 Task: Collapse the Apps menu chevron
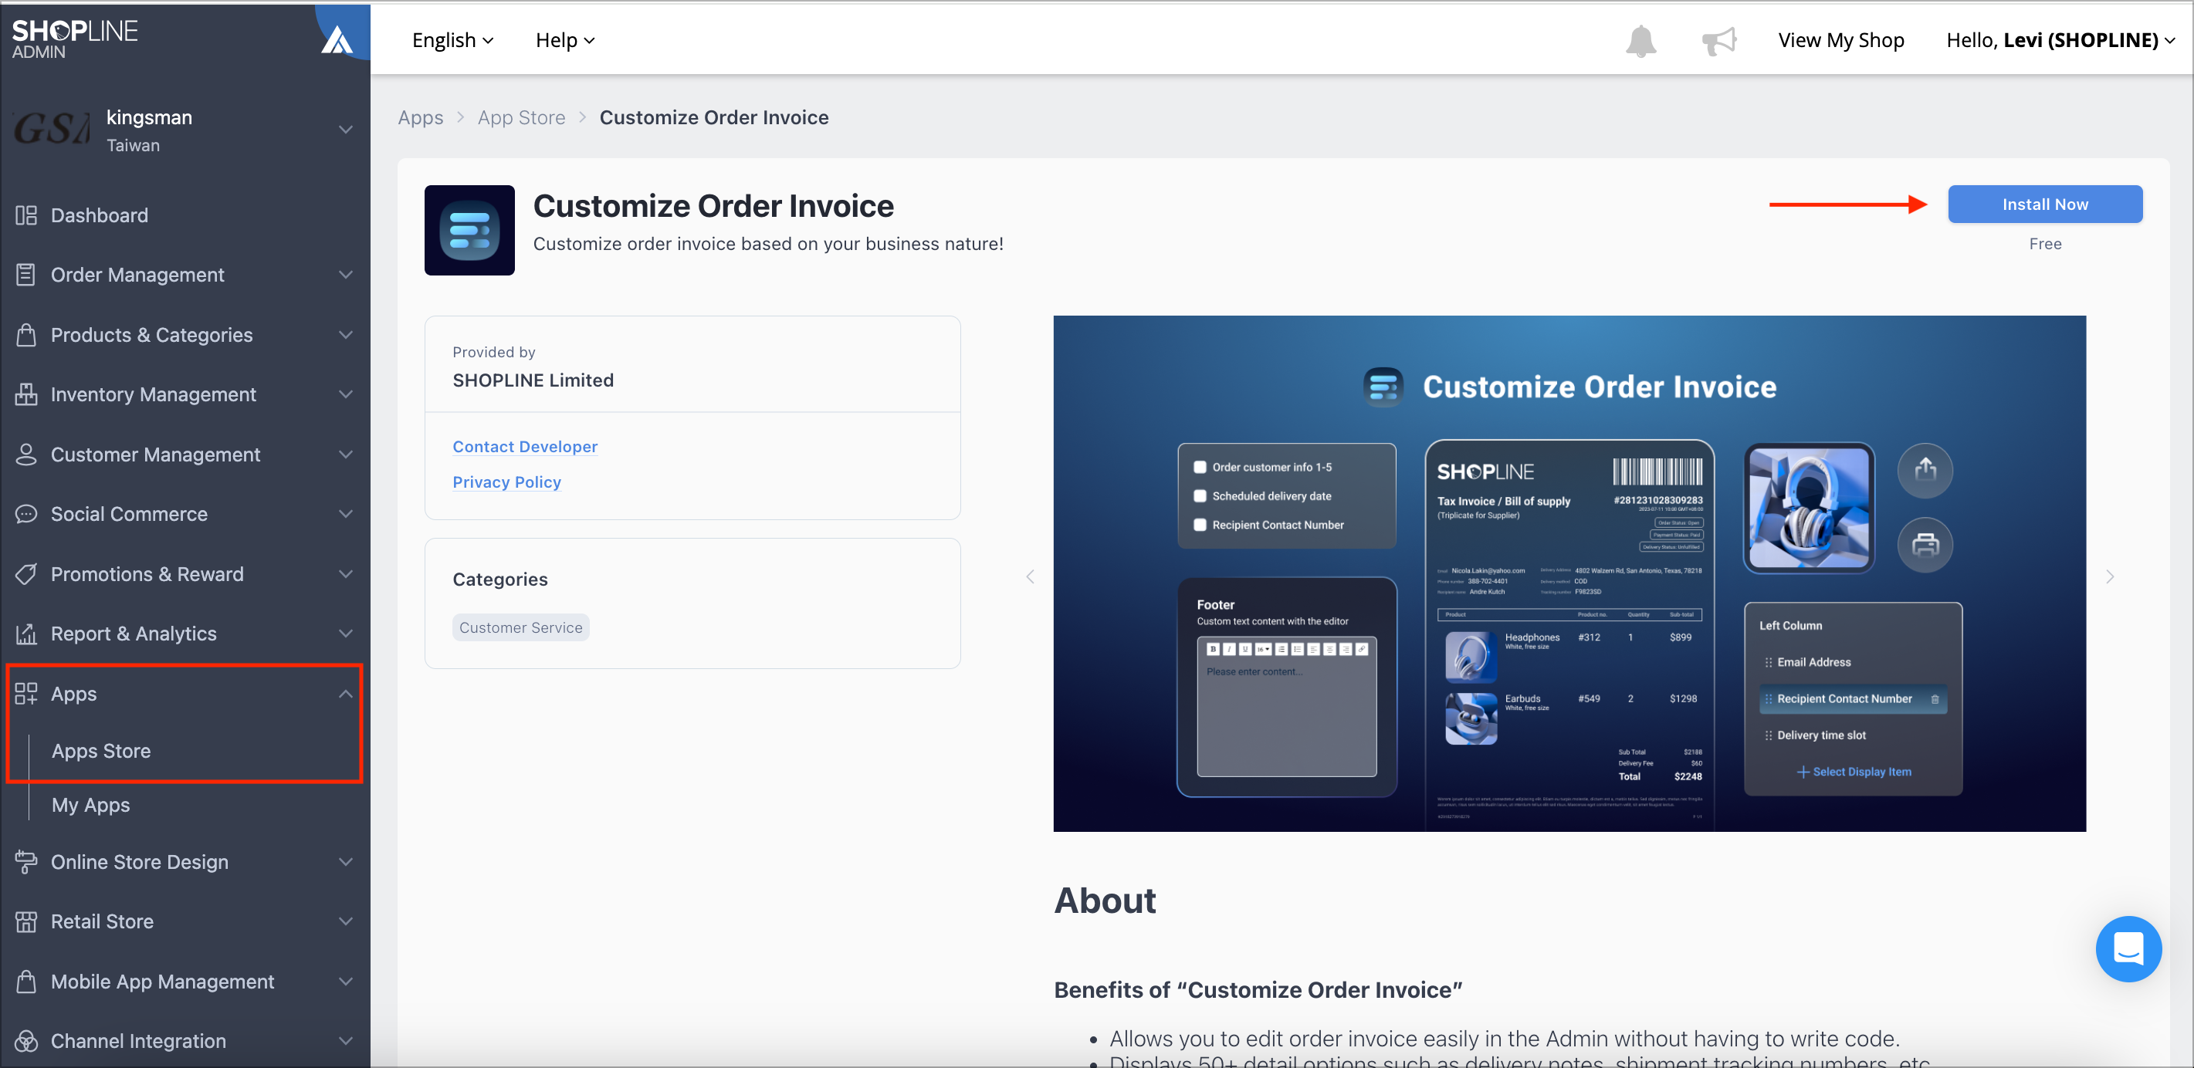click(346, 693)
